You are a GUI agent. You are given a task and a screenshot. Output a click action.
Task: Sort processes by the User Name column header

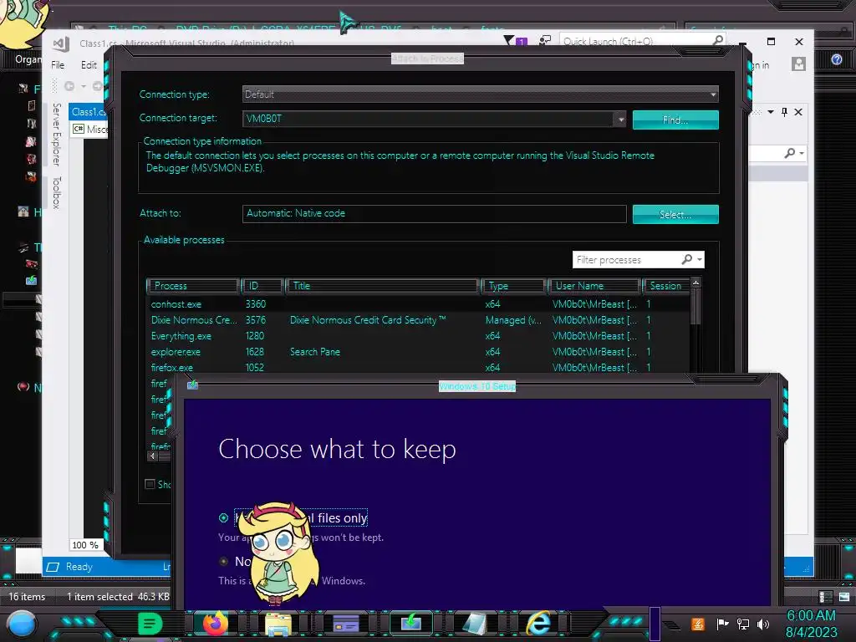[594, 286]
